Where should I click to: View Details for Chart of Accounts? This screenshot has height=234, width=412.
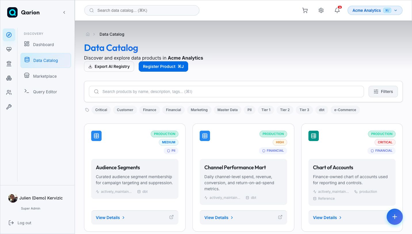coord(327,218)
